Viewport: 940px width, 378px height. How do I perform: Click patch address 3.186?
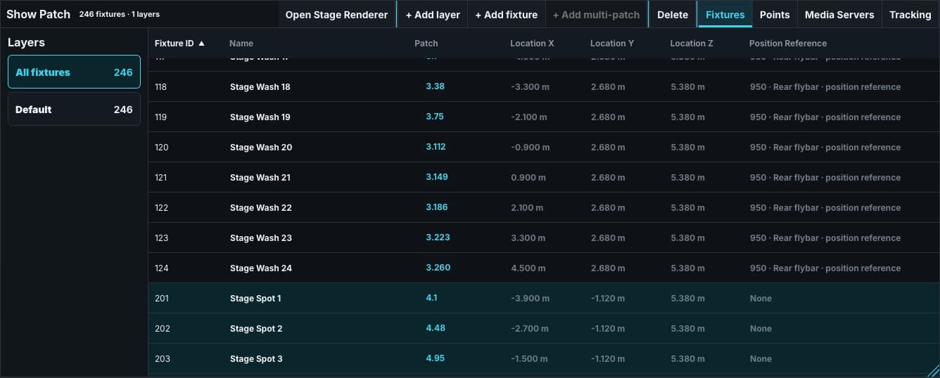pos(437,207)
